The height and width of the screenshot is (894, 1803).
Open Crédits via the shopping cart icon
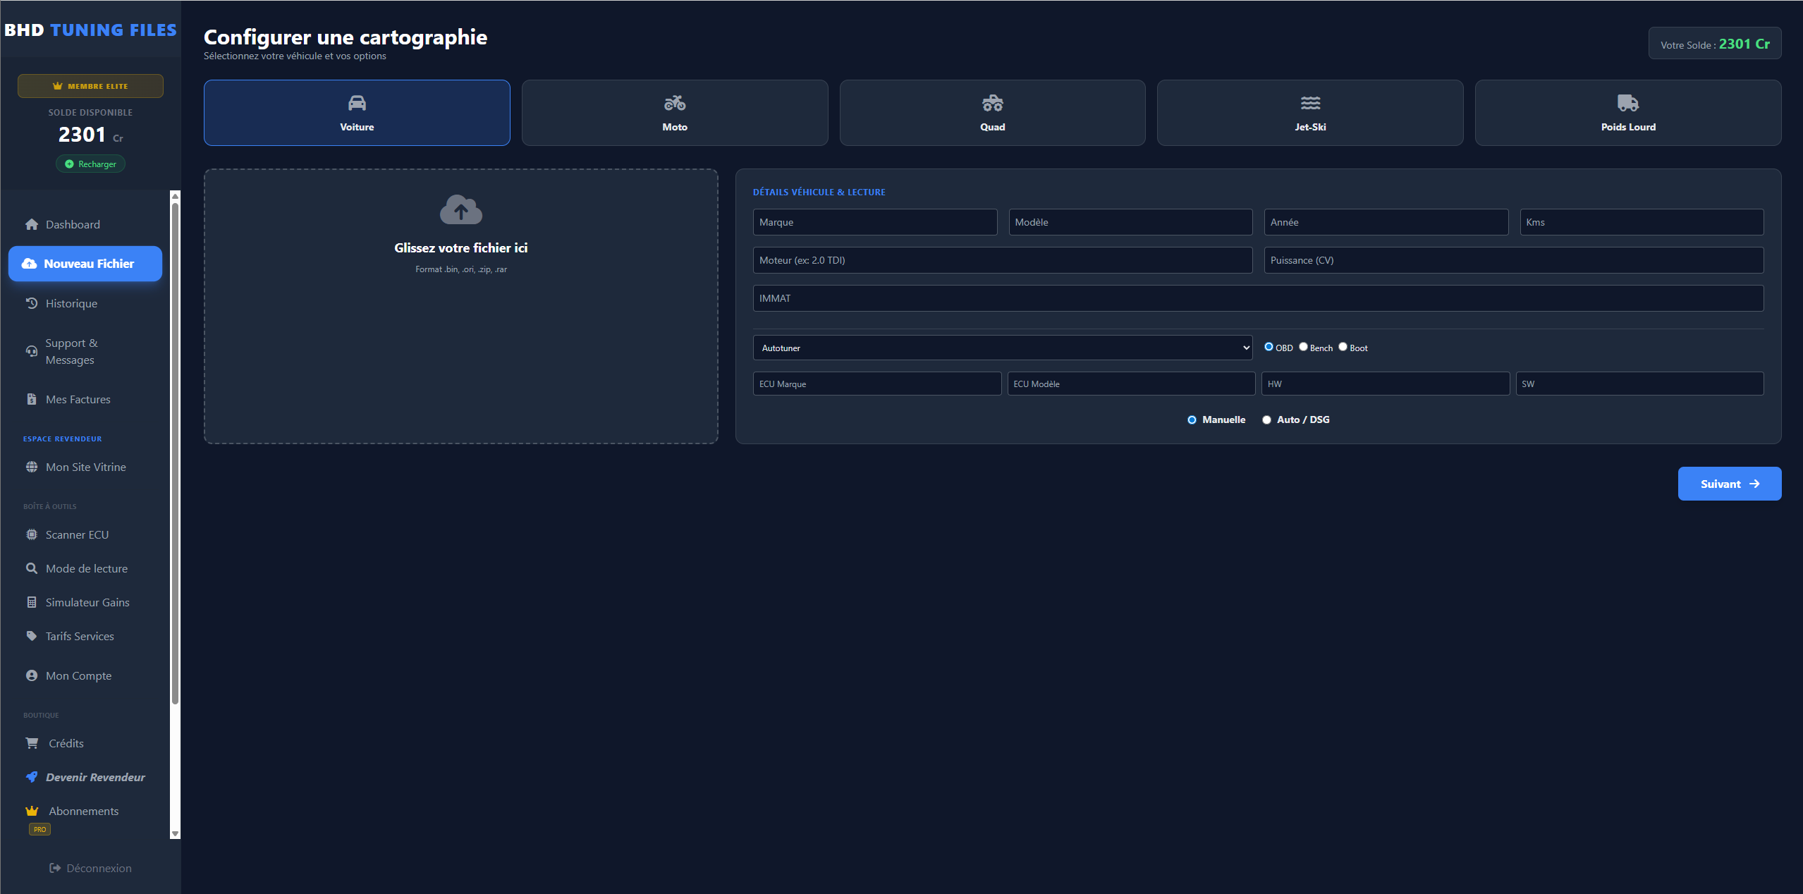[x=31, y=742]
